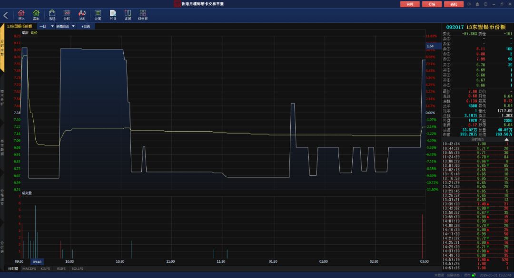
Task: Click the 09:40 highlighted time marker
Action: point(37,262)
